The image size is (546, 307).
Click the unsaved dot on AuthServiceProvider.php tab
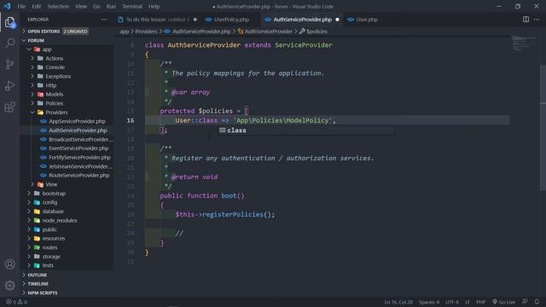click(337, 20)
